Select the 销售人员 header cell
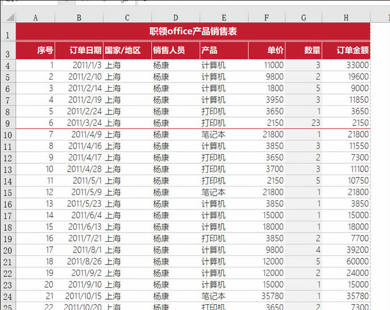Viewport: 390px width, 310px height. pyautogui.click(x=176, y=51)
